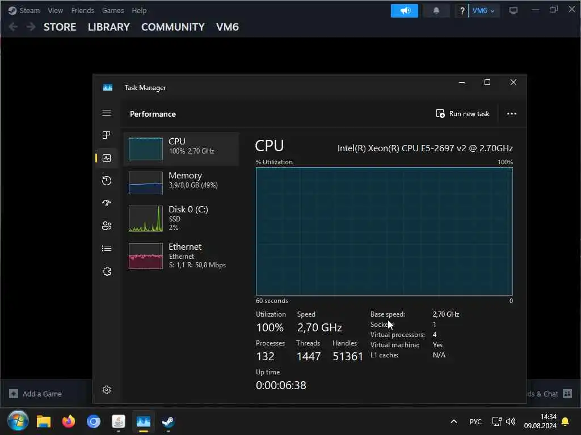The height and width of the screenshot is (435, 581).
Task: Open the Friends menu in Steam
Action: [x=83, y=10]
